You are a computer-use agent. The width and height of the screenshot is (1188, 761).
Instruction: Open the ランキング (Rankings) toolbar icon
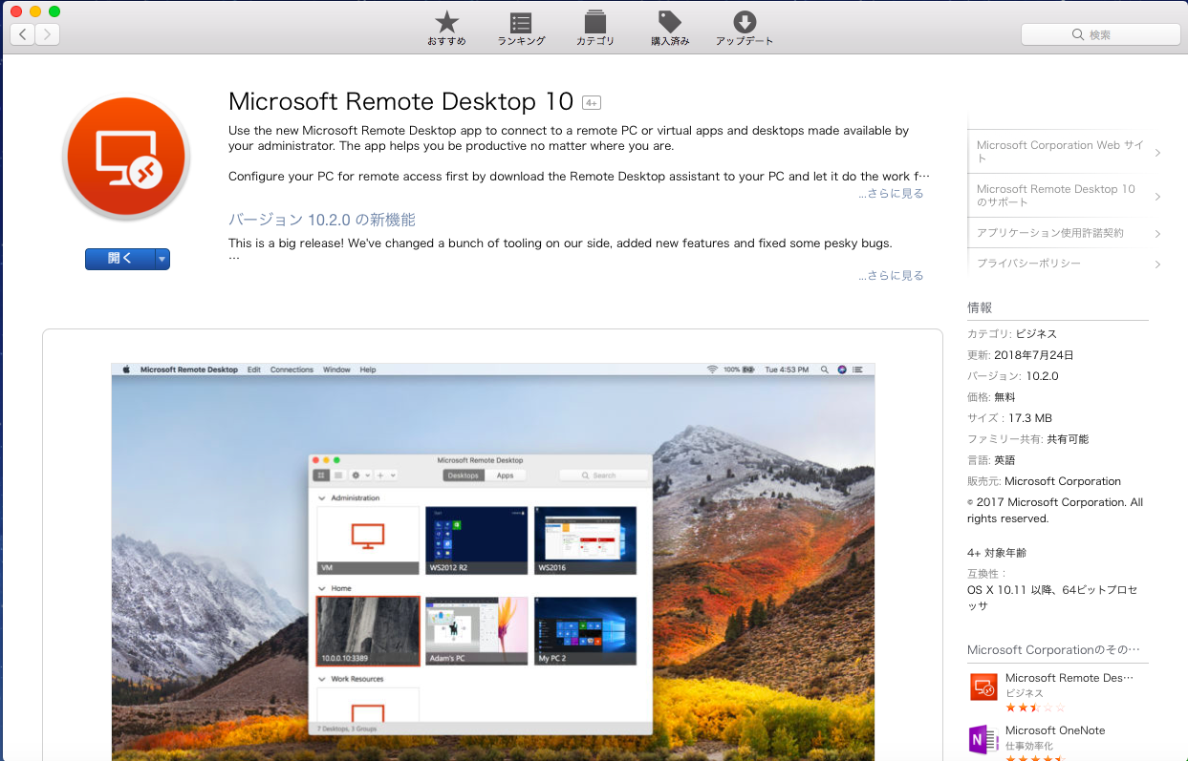click(521, 26)
